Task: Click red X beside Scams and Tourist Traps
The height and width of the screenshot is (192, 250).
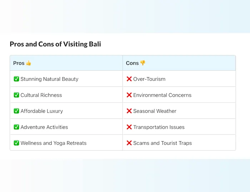Action: click(x=129, y=143)
